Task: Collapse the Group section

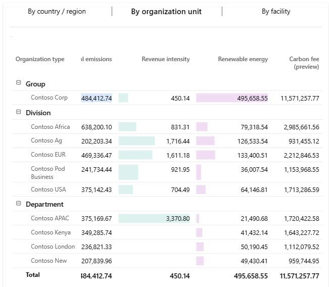Action: [x=19, y=83]
